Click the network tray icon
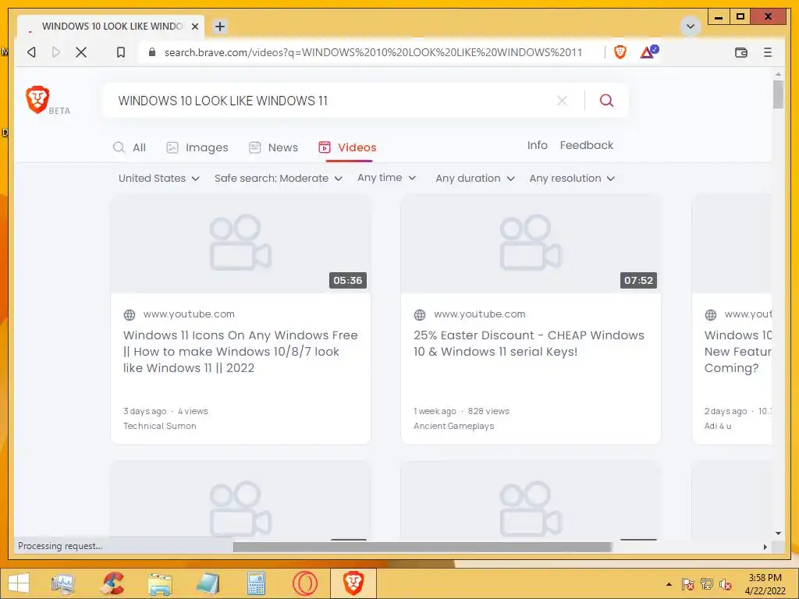 tap(707, 584)
